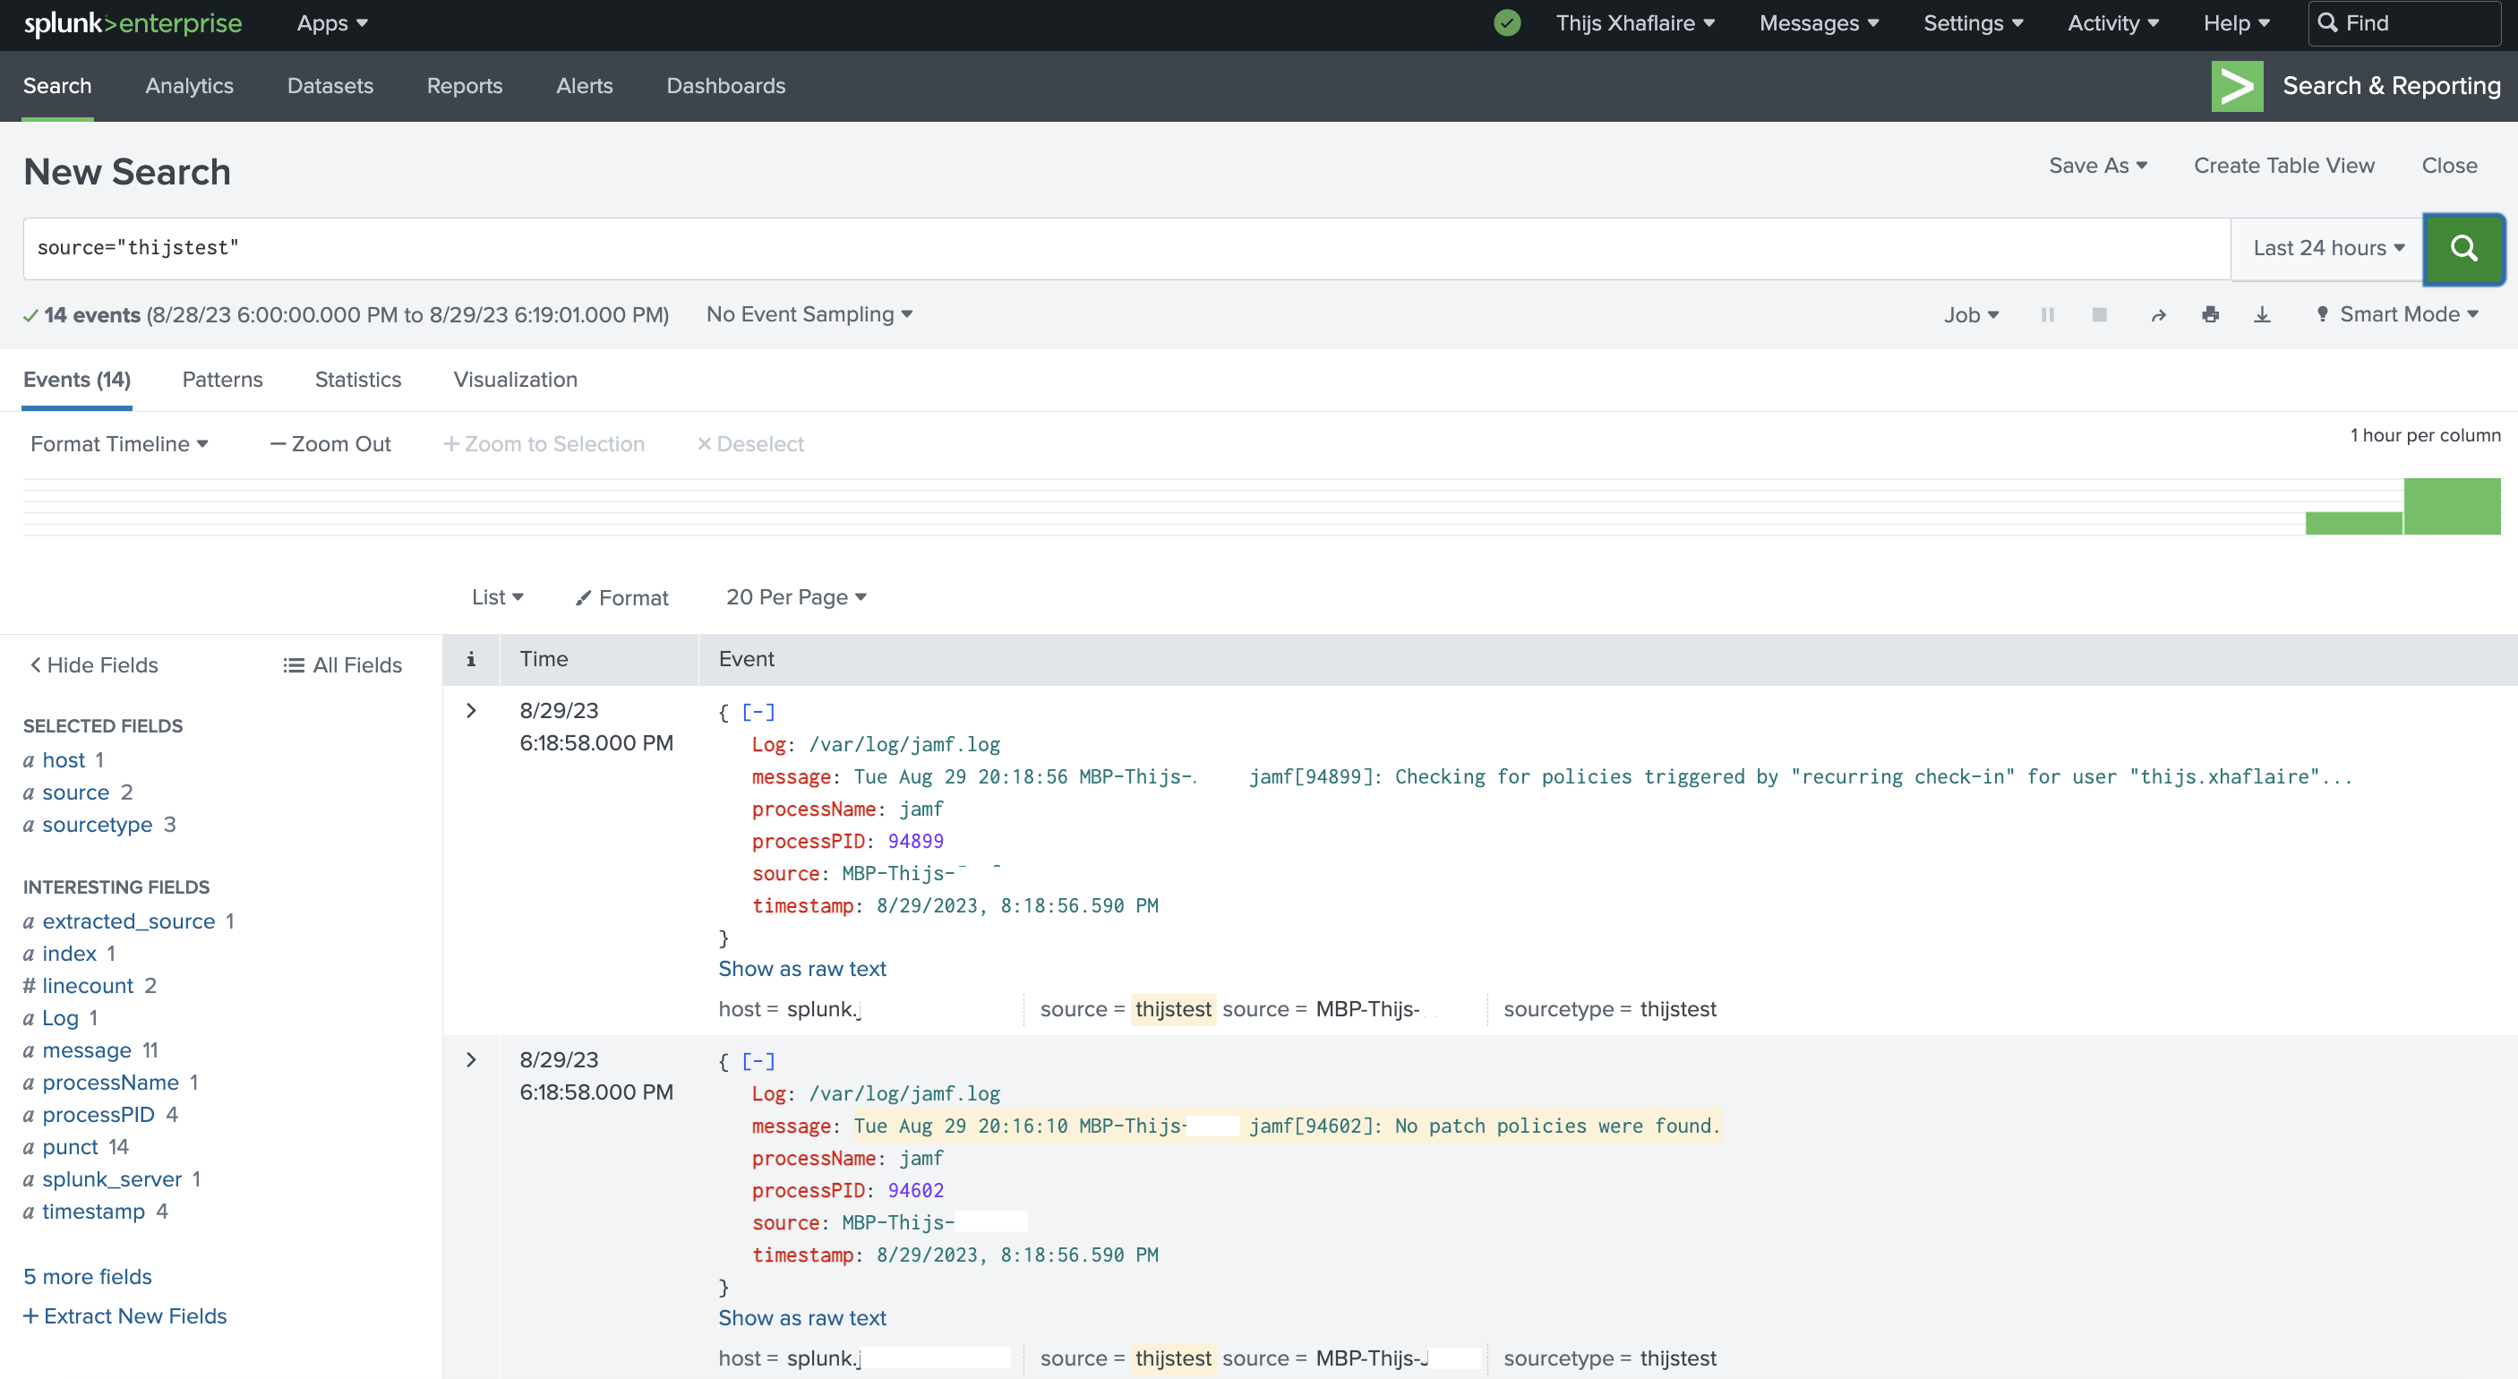2518x1379 pixels.
Task: Click the green search magnifier button
Action: click(x=2462, y=248)
